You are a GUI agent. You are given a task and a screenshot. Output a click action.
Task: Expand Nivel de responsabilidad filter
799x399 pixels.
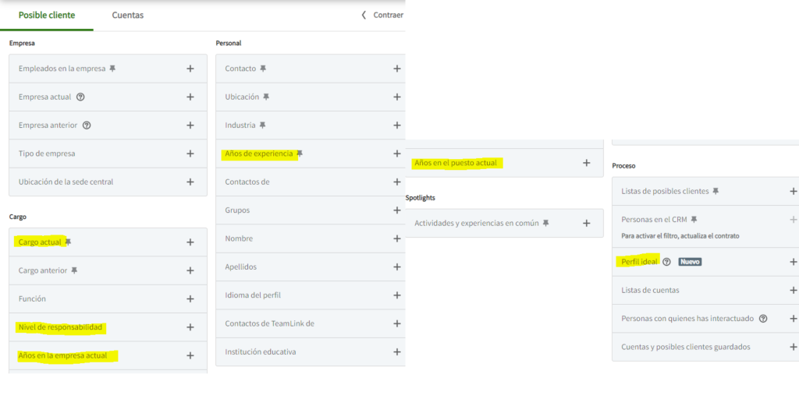pyautogui.click(x=190, y=327)
